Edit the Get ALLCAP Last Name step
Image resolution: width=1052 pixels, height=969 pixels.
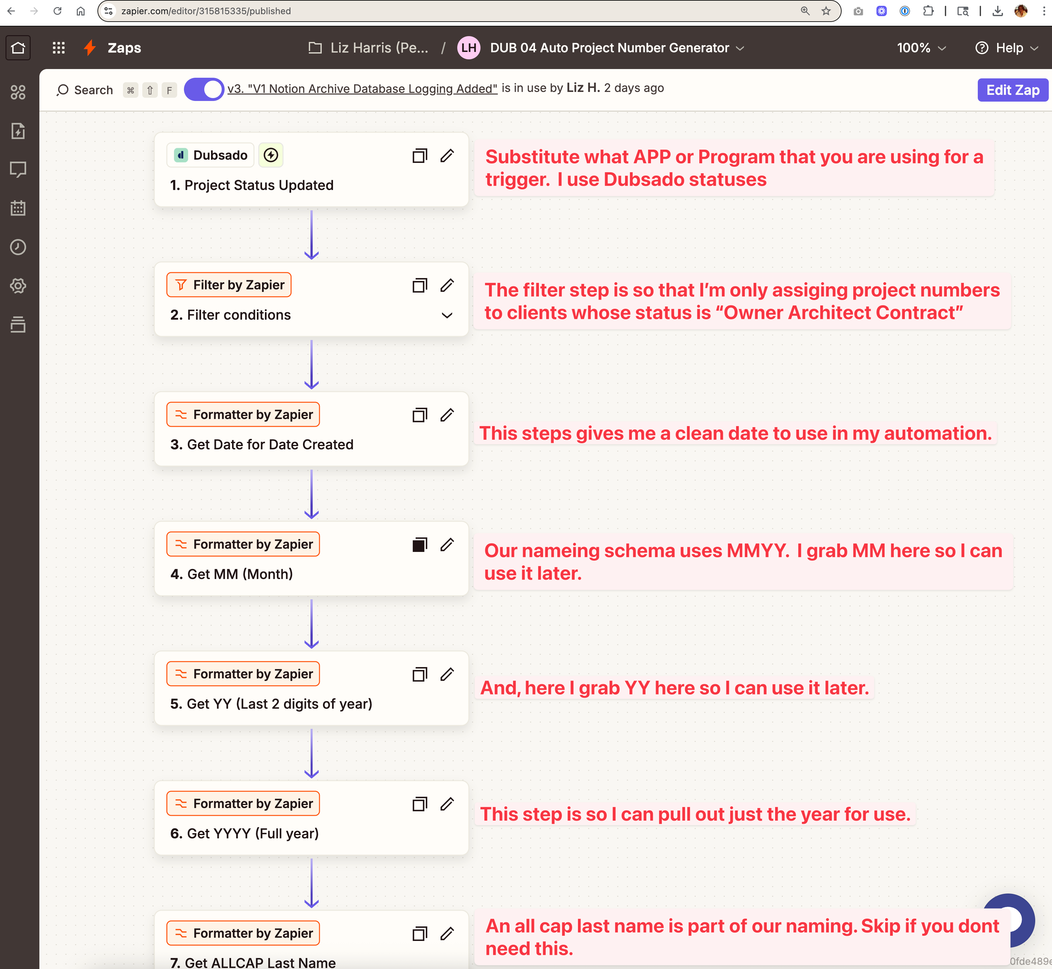pos(447,934)
